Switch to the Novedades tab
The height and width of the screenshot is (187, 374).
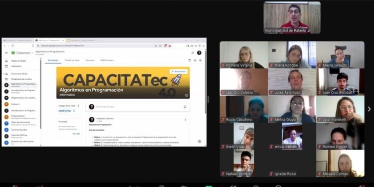click(x=53, y=60)
